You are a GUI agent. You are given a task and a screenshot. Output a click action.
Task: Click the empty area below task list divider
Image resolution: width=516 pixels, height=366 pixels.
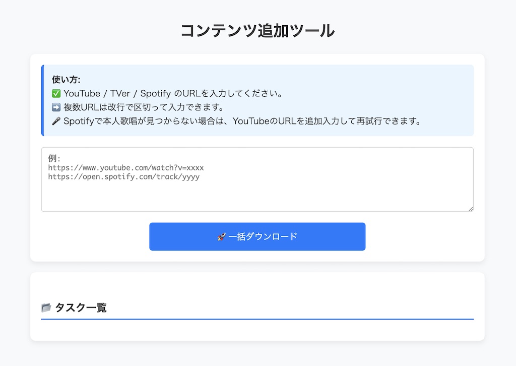pos(257,330)
